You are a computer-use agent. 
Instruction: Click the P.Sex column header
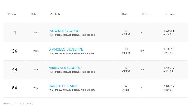tap(146, 14)
